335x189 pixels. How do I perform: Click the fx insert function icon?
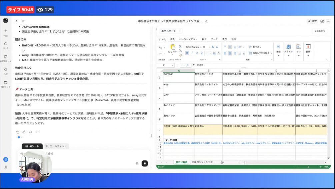187,65
